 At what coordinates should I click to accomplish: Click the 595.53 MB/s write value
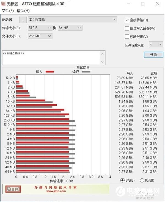pyautogui.click(x=124, y=97)
